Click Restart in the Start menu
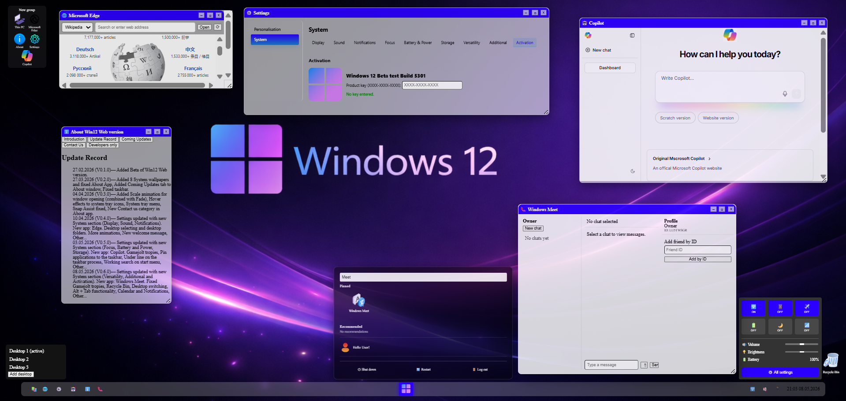This screenshot has height=401, width=846. pos(424,369)
